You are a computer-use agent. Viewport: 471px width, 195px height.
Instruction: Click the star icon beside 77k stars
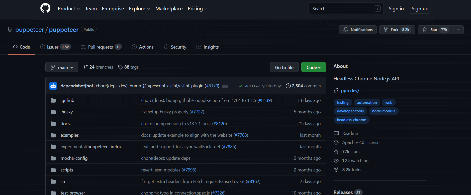click(336, 152)
